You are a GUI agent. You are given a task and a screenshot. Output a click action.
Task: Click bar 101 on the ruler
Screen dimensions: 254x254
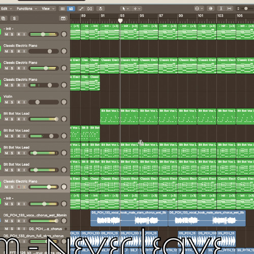pos(201,16)
